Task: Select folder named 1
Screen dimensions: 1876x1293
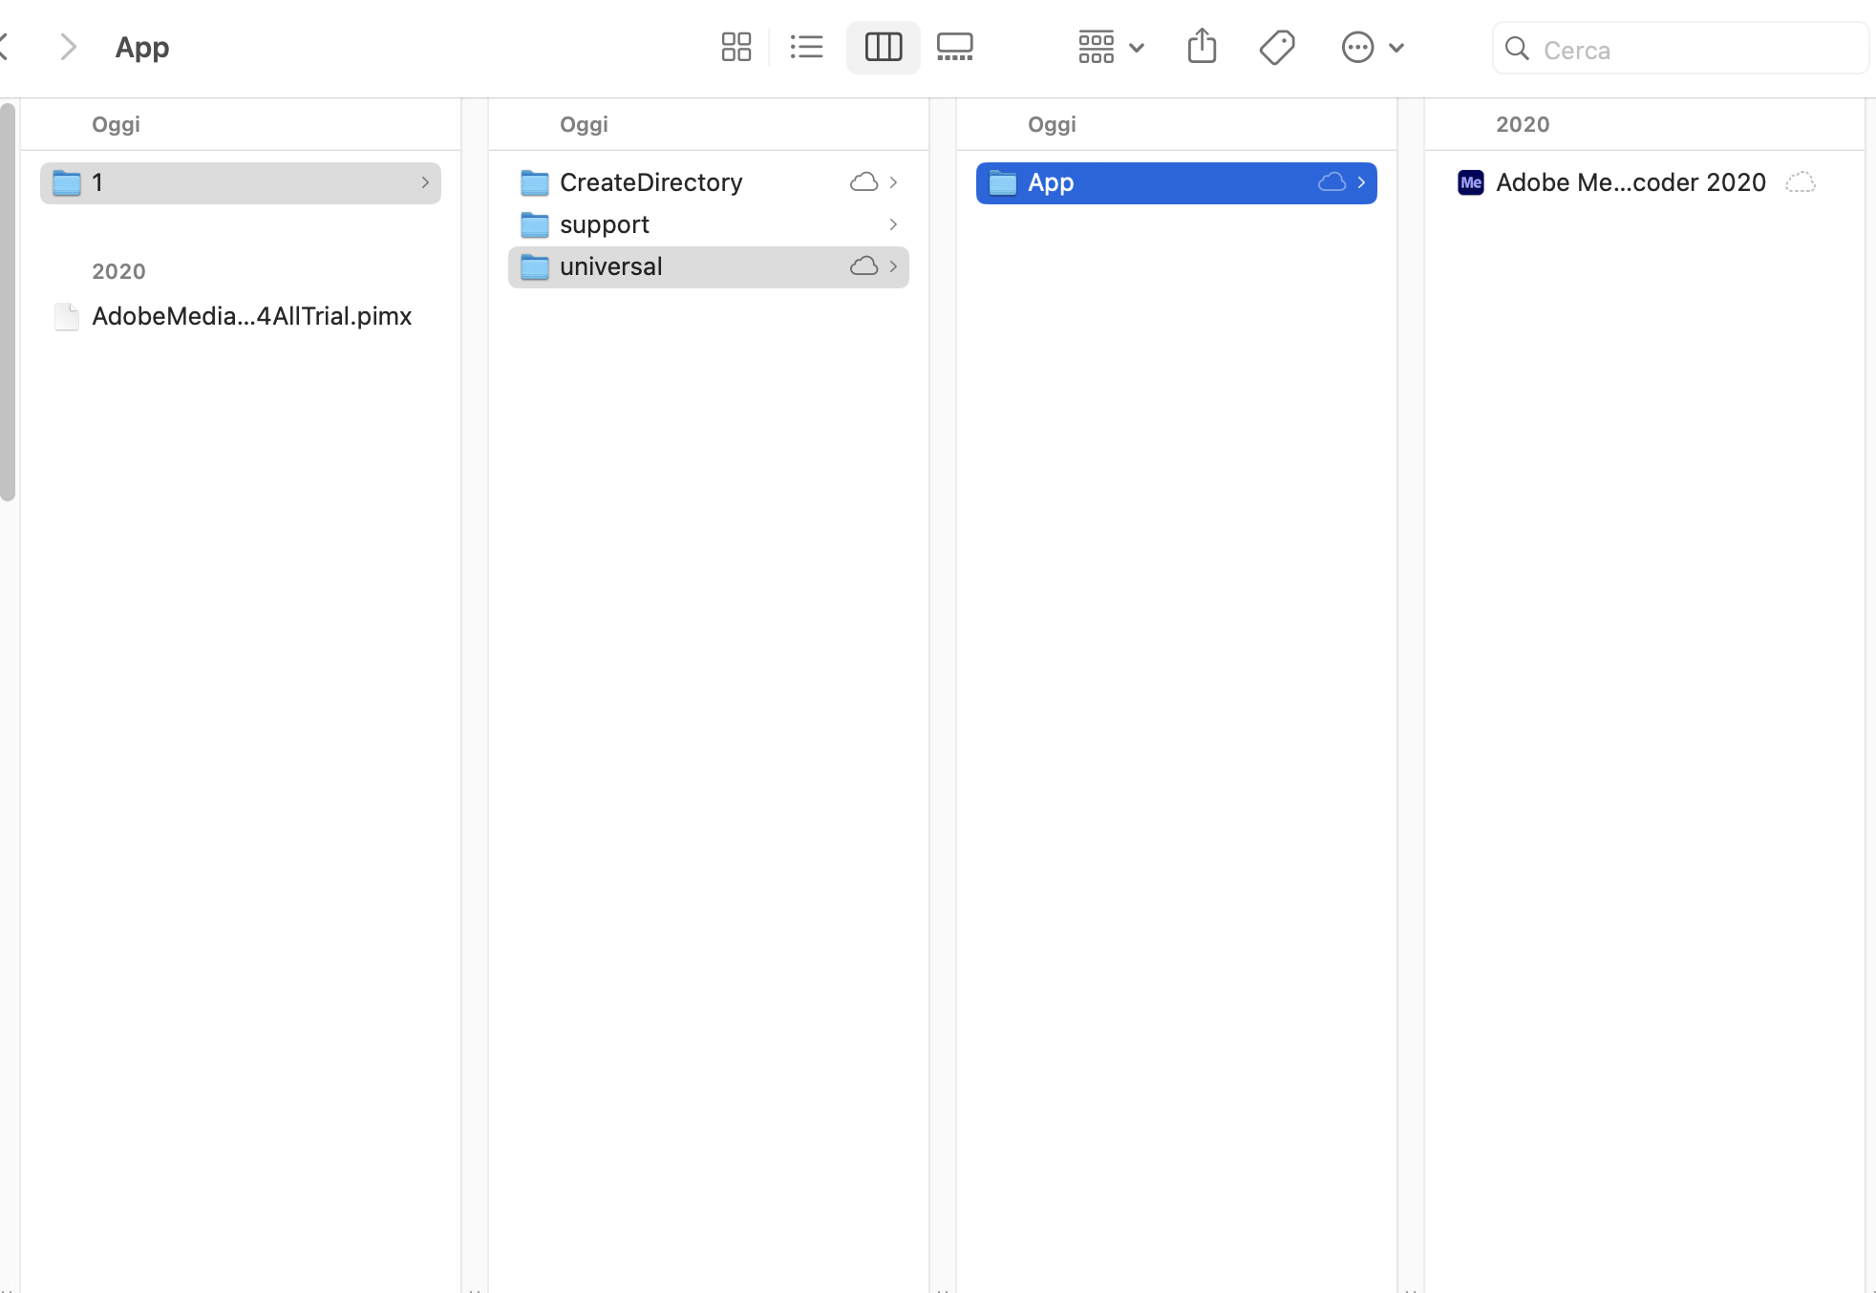Action: (x=241, y=182)
